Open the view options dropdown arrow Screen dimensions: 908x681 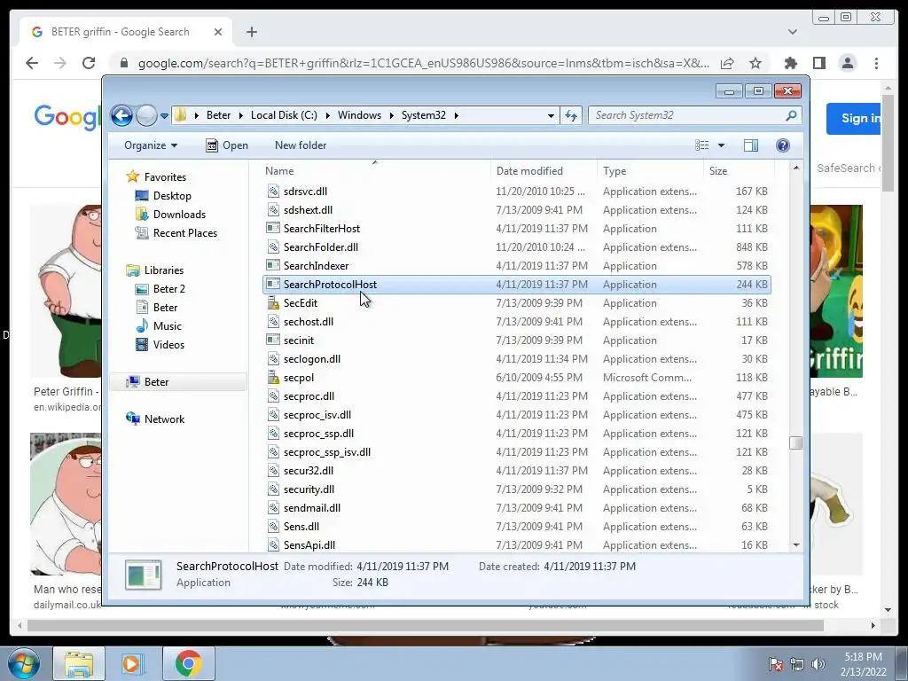point(721,145)
